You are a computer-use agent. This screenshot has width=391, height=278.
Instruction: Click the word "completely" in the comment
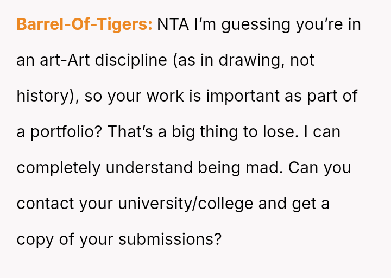[58, 168]
